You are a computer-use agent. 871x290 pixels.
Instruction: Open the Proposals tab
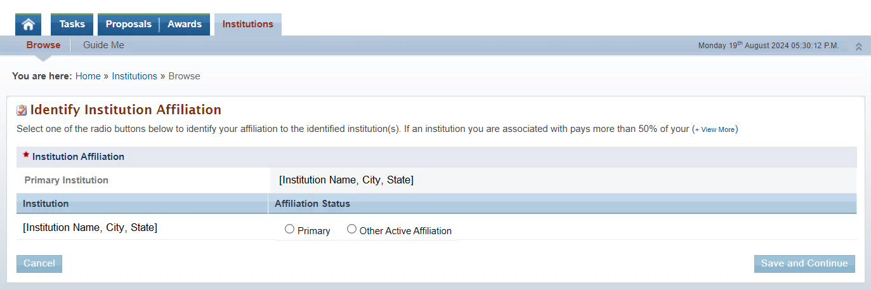pos(129,25)
